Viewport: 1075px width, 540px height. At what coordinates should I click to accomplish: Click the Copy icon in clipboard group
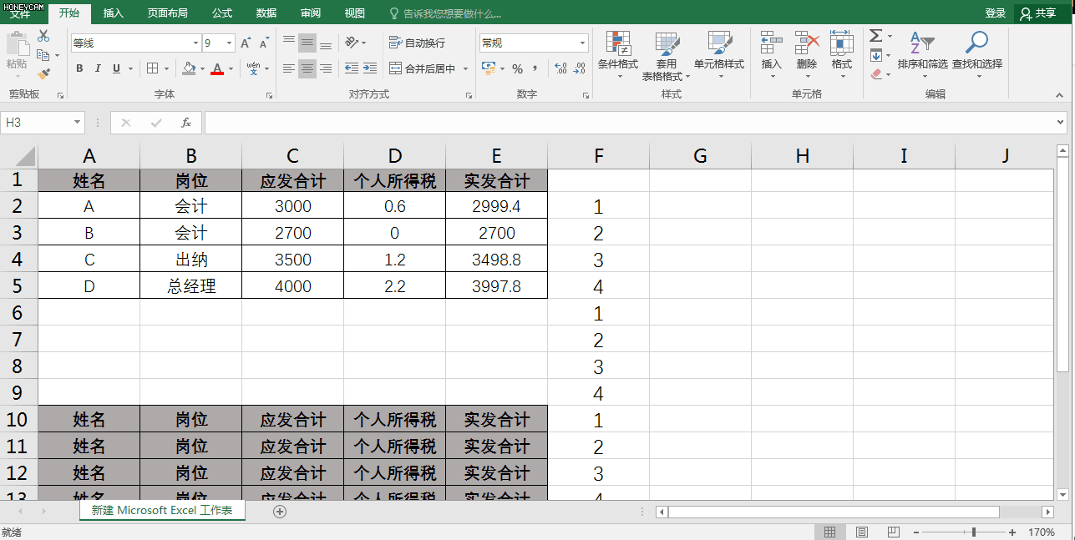(x=42, y=55)
